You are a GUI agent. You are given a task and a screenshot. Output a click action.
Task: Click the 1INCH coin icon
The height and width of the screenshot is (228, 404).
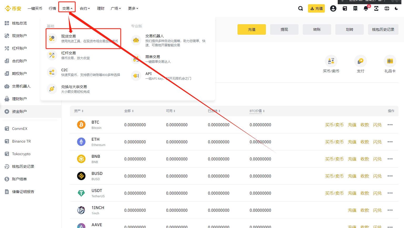[81, 210]
